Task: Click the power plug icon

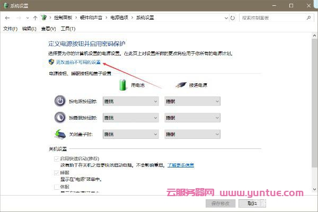Action: point(181,84)
